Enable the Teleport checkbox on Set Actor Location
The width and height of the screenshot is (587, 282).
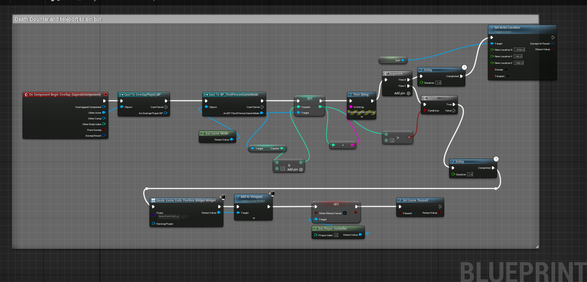(x=508, y=76)
